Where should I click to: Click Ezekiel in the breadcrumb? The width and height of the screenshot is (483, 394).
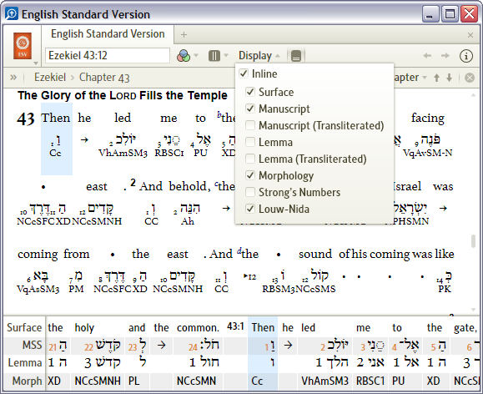point(50,77)
